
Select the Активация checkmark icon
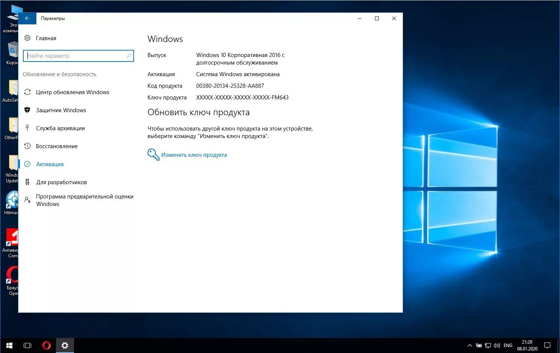click(27, 164)
